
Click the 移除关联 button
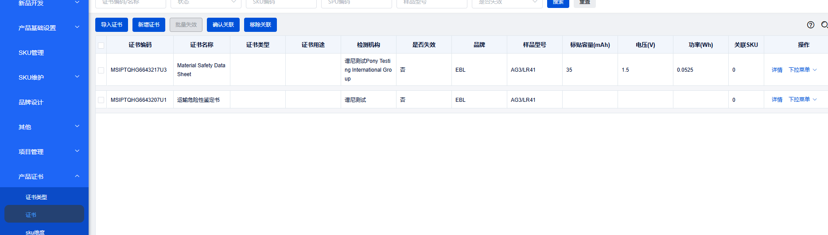pyautogui.click(x=260, y=25)
